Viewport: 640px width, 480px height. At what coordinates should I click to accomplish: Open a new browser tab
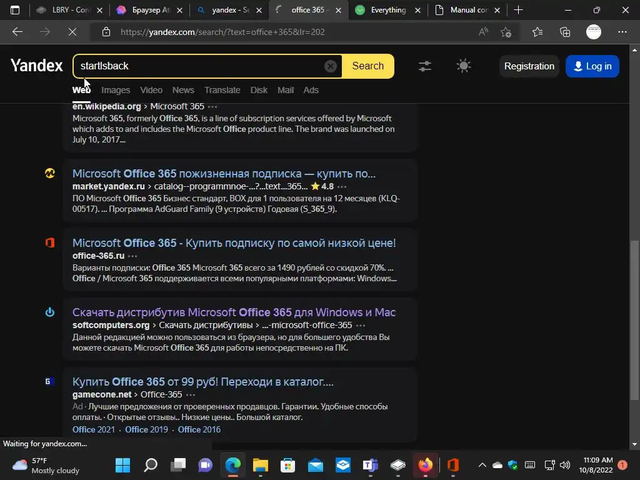tap(518, 10)
